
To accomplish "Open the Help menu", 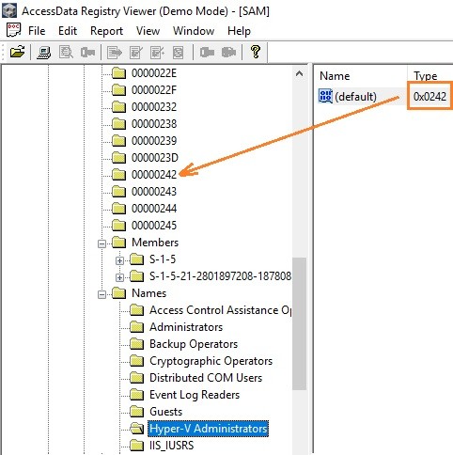I will (x=239, y=31).
